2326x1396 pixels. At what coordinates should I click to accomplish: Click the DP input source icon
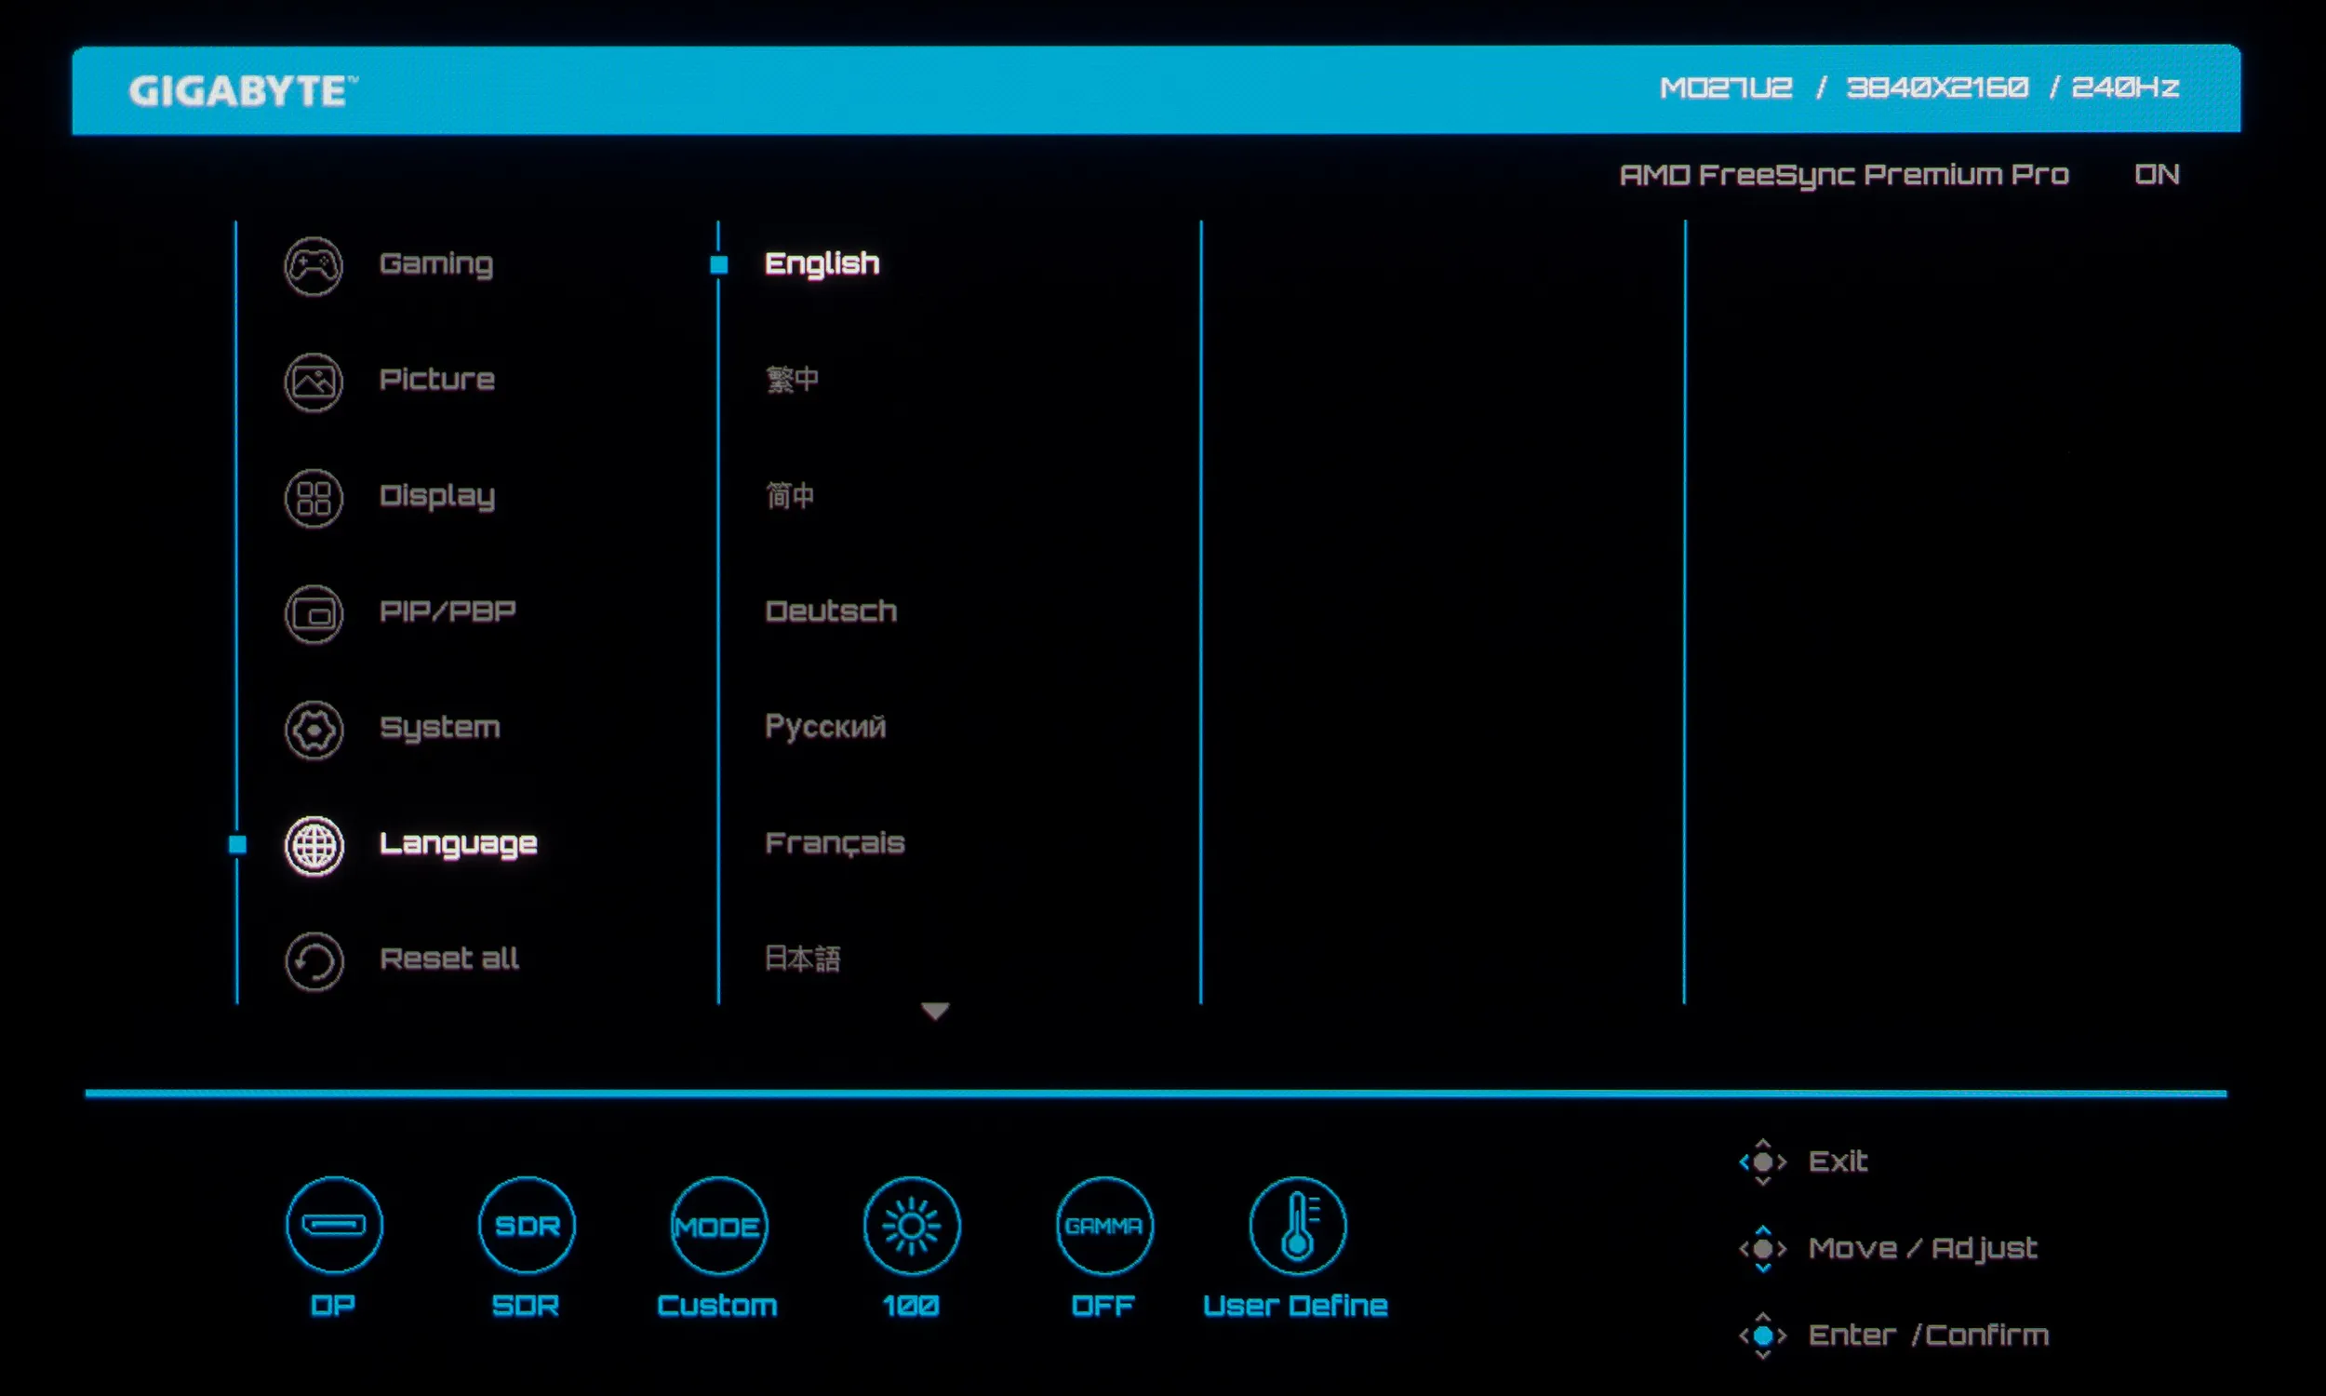tap(334, 1225)
